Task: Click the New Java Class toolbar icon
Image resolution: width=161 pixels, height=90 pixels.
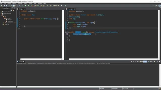Action: point(38,6)
